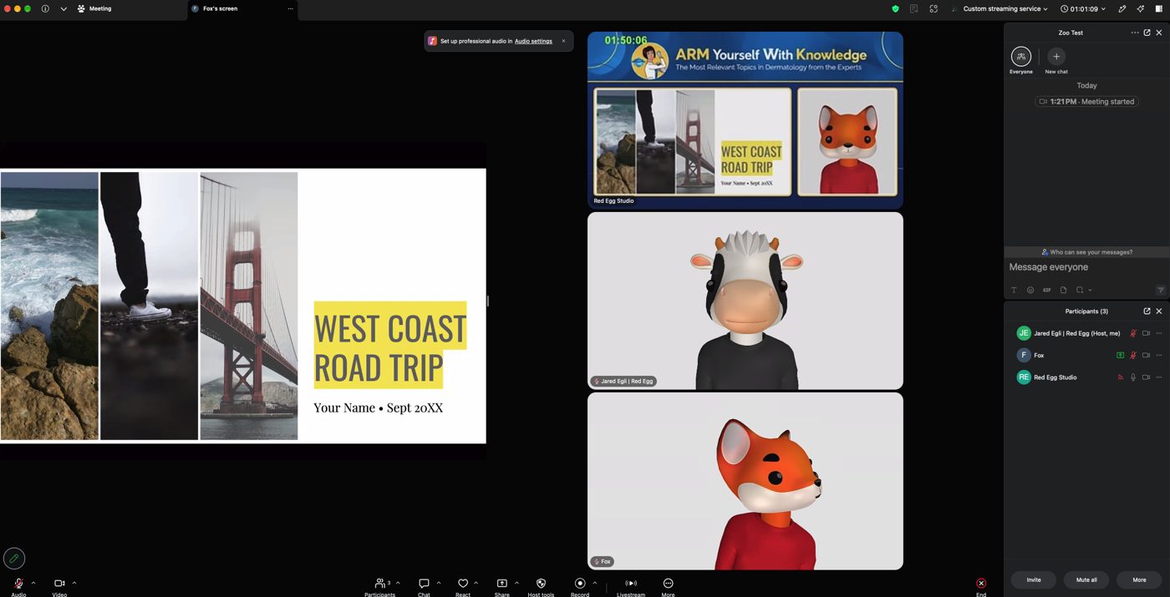Expand the chevron beside the info icon
The height and width of the screenshot is (597, 1170).
(x=64, y=8)
